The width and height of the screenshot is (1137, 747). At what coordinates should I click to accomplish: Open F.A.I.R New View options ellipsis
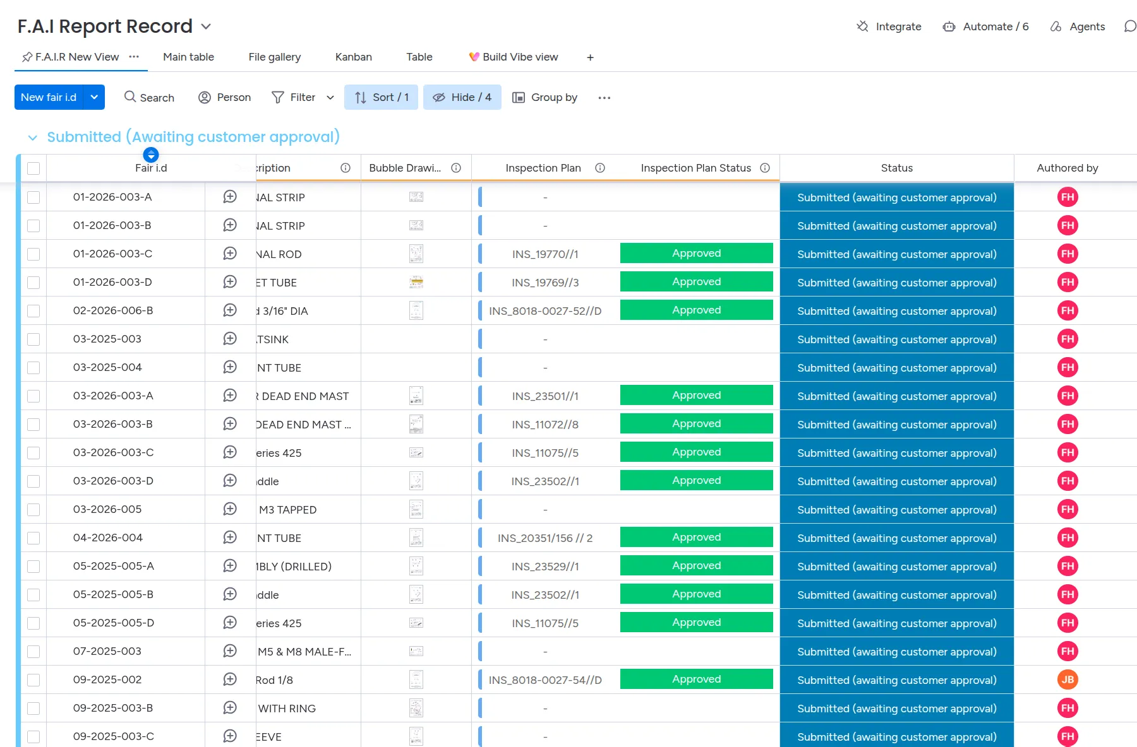134,57
